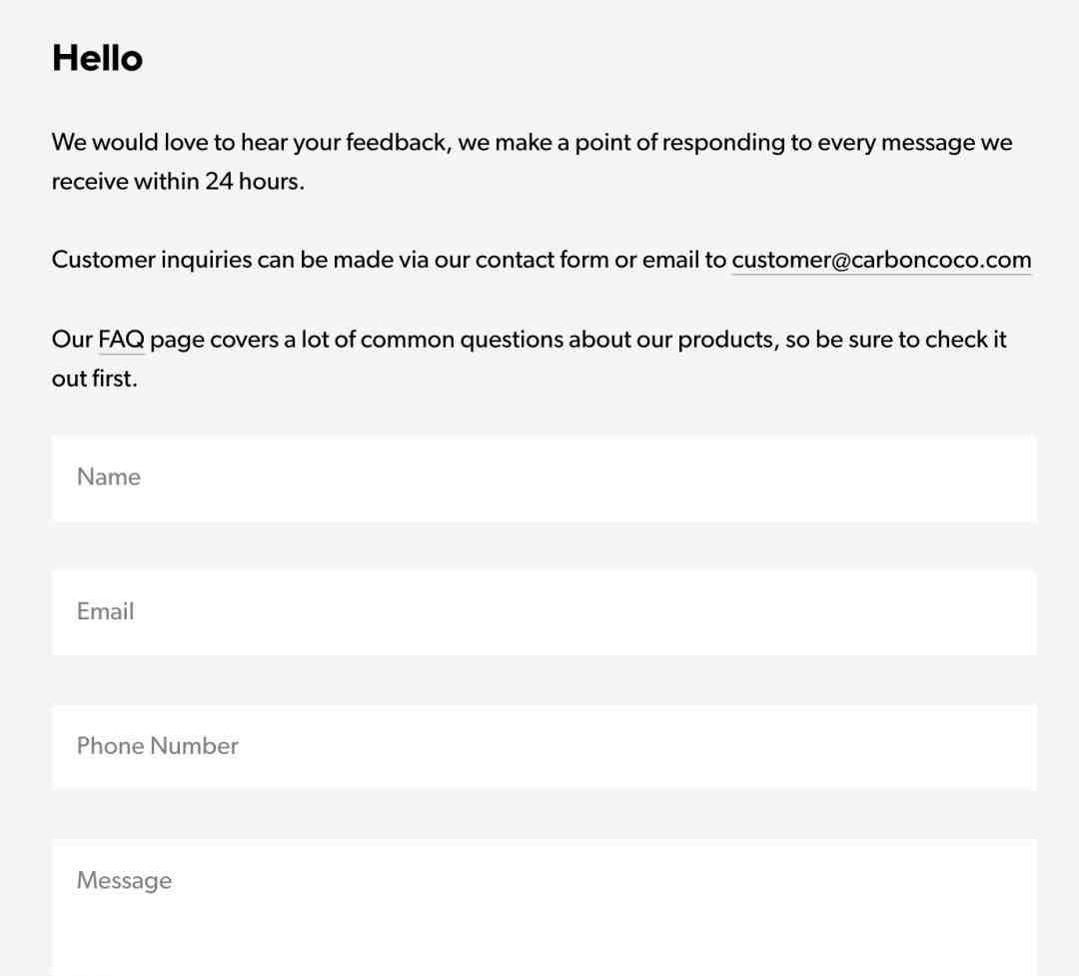Viewport: 1079px width, 976px height.
Task: Click the 'receive within 24 hours' text
Action: click(178, 182)
